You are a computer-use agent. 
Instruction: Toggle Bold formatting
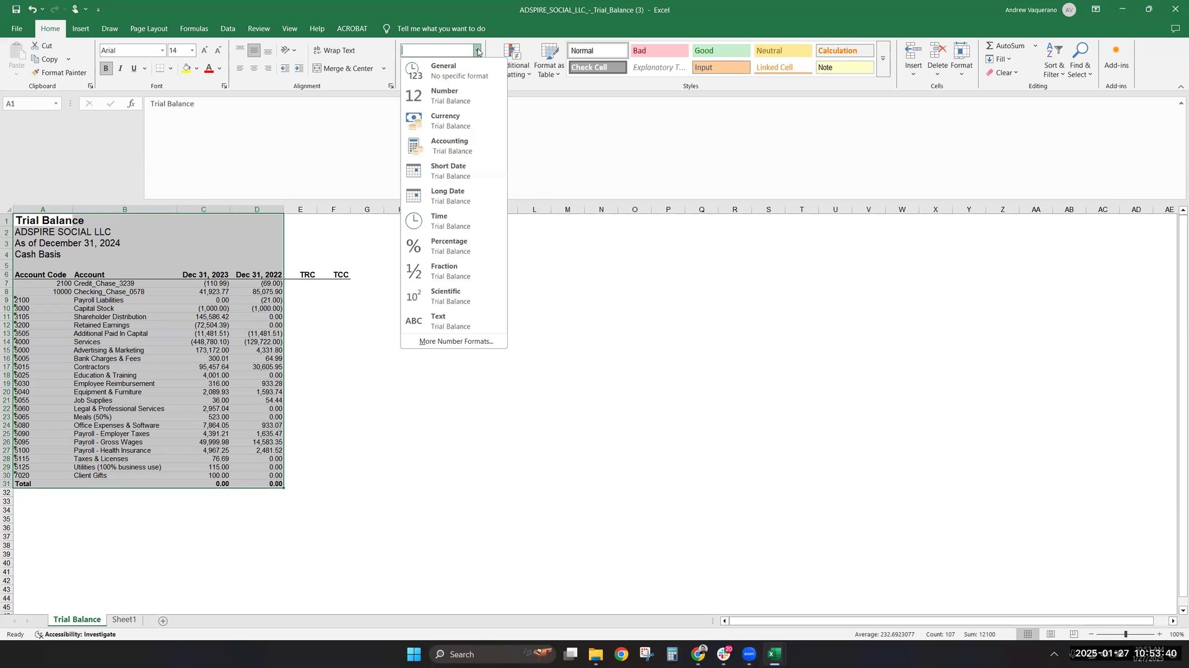pyautogui.click(x=106, y=69)
